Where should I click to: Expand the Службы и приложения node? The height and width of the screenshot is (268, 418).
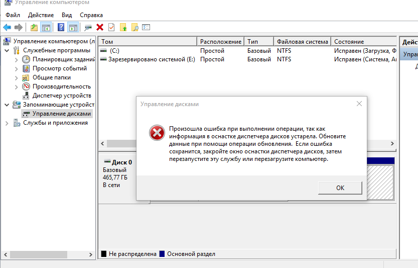coord(7,123)
